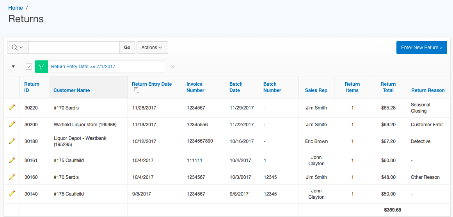
Task: Collapse the filter control panel triangle
Action: pyautogui.click(x=13, y=67)
